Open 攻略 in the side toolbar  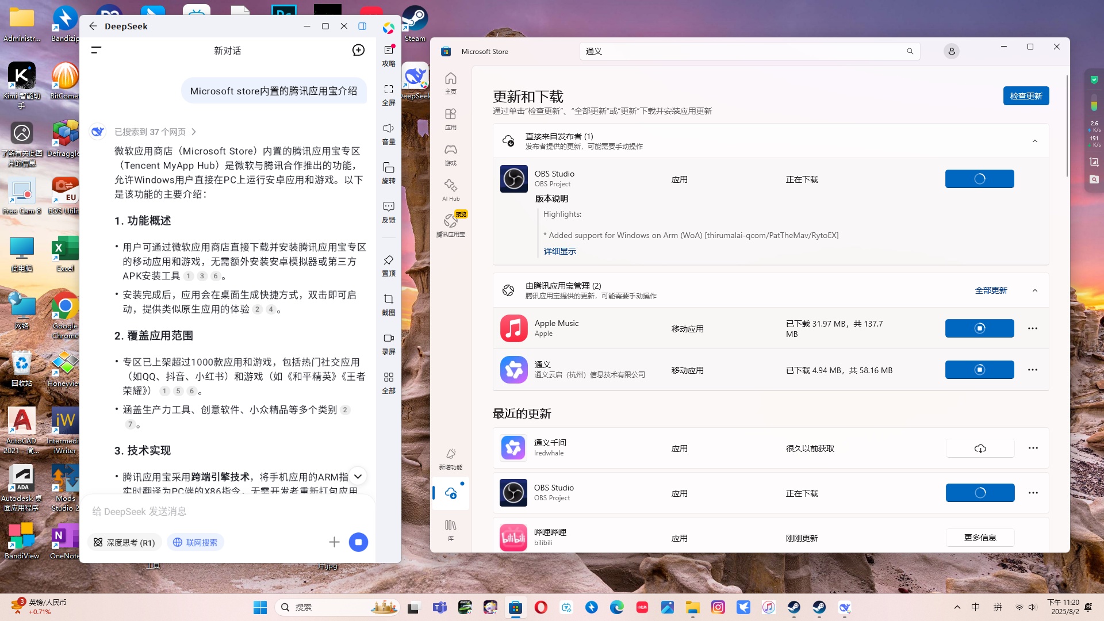[x=389, y=56]
